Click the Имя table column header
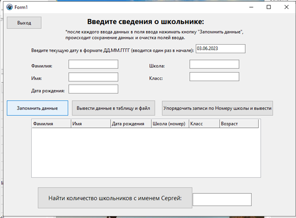Viewport: 296px width, 218px height. [91, 123]
